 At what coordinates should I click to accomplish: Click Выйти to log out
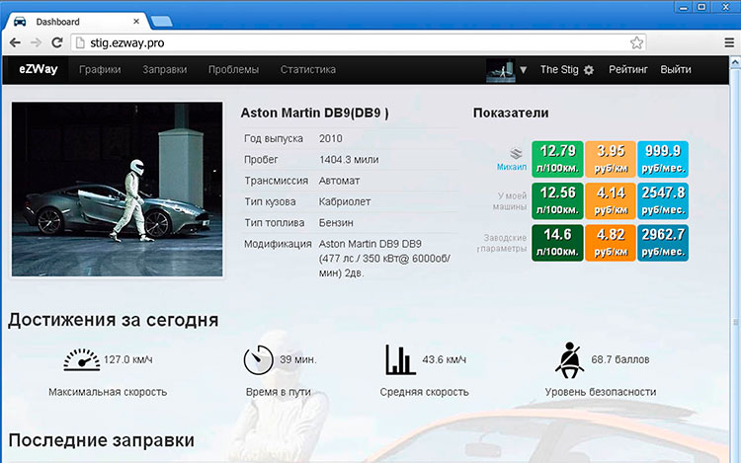pos(676,69)
